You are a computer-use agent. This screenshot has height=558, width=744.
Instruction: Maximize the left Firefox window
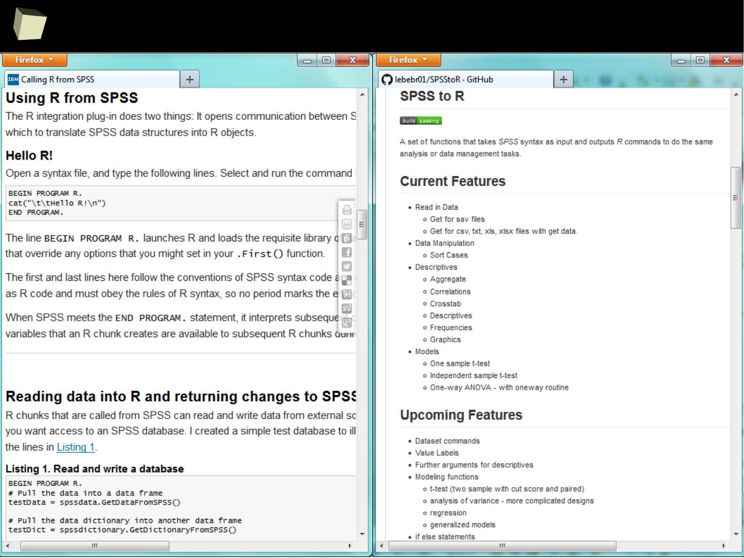click(x=327, y=60)
